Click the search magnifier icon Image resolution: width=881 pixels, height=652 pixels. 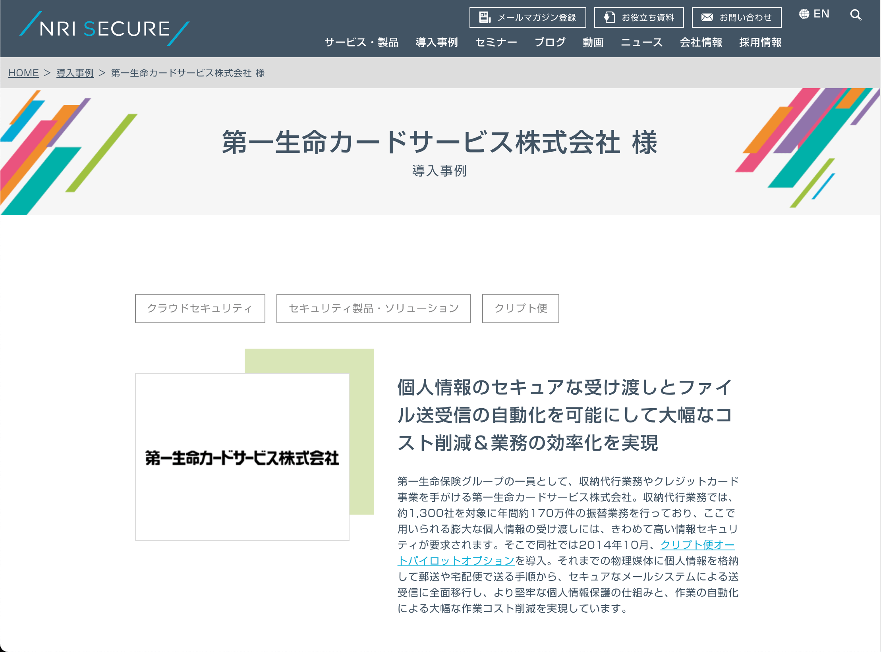coord(856,15)
